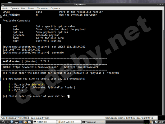Click the 'options' command in commands list

click(18, 32)
